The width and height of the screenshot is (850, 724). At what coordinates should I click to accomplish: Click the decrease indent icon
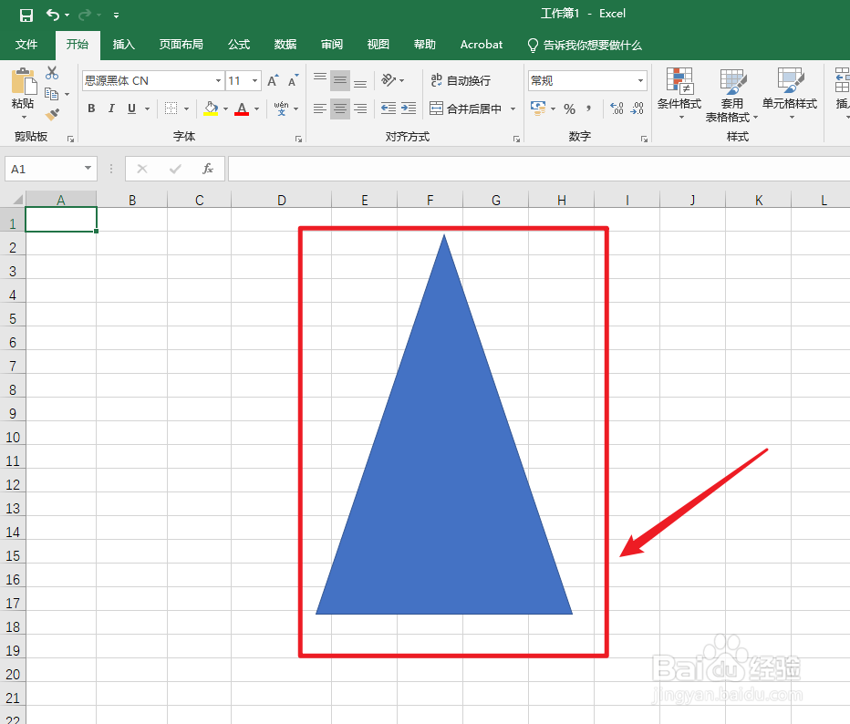pyautogui.click(x=389, y=109)
